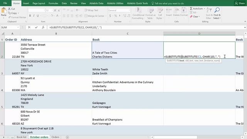Open the Book list sheet tab

click(x=22, y=137)
